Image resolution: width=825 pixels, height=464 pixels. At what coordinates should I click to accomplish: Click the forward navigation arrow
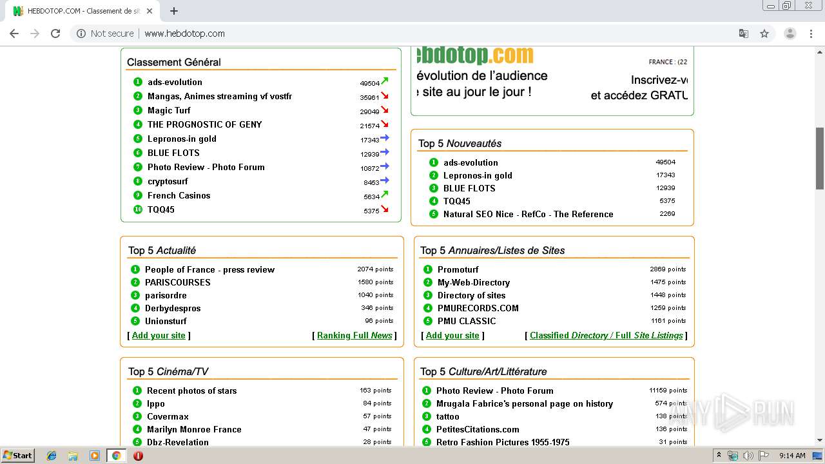point(35,34)
